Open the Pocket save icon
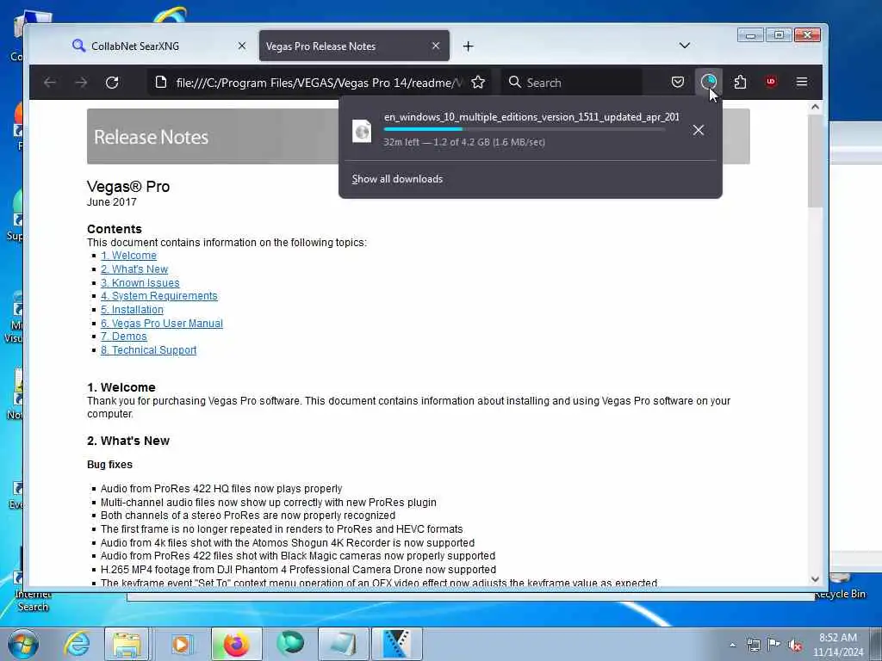This screenshot has height=661, width=882. point(678,83)
